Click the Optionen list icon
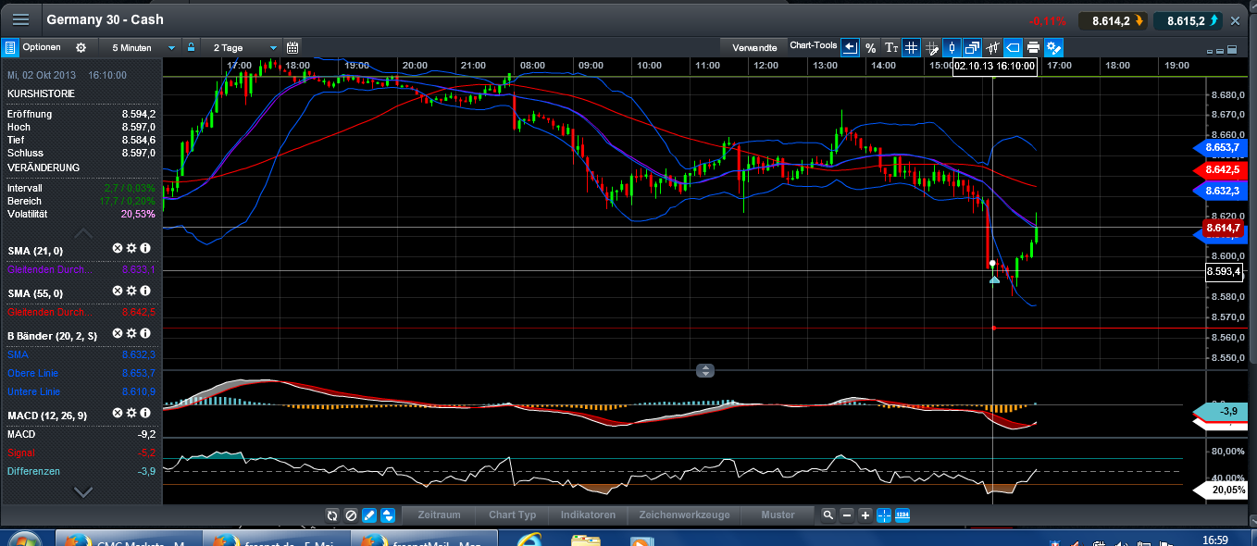 [10, 47]
